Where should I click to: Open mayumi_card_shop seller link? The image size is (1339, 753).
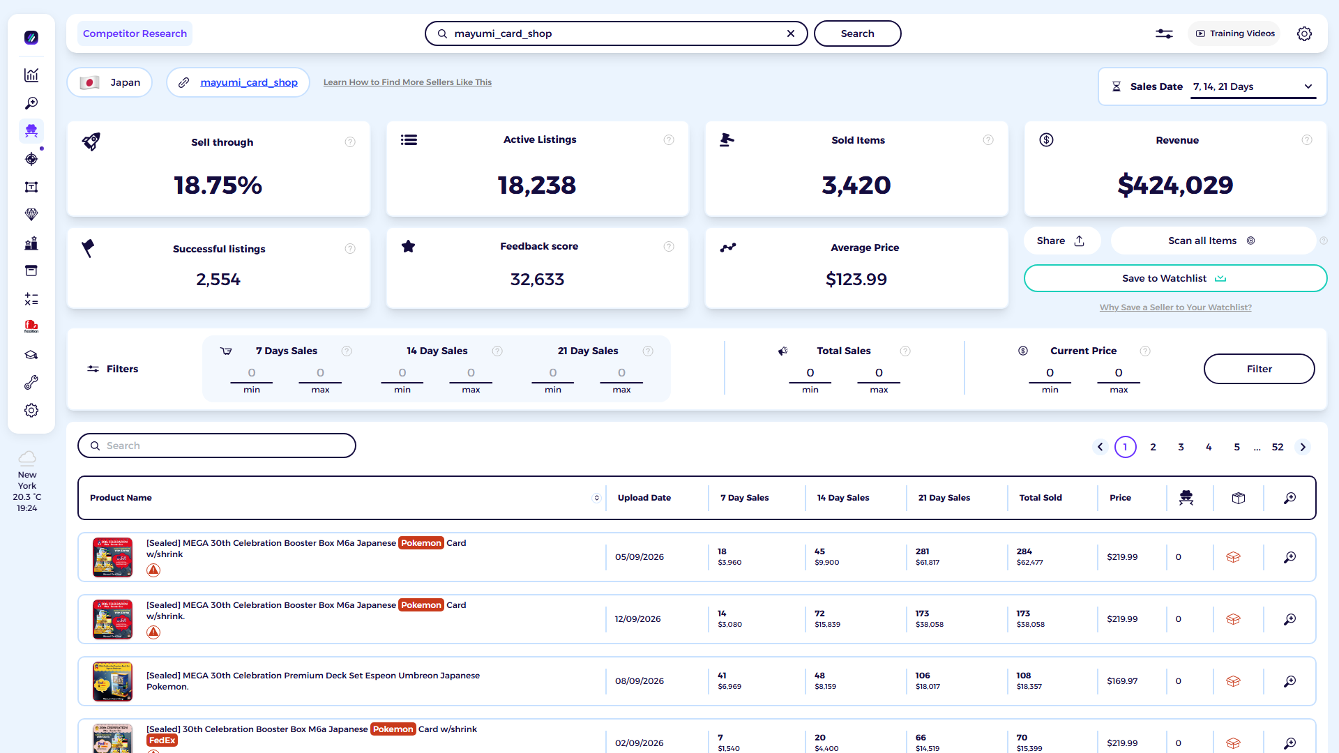click(x=249, y=82)
